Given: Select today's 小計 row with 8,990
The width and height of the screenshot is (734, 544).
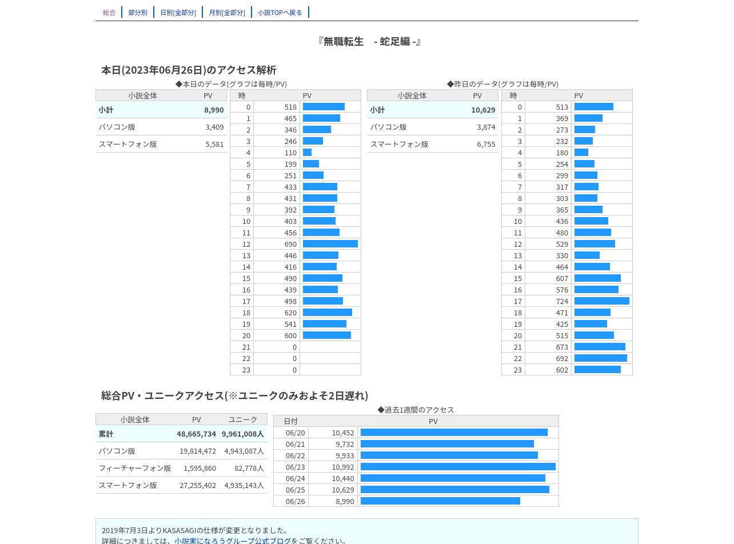Looking at the screenshot, I should coord(161,110).
